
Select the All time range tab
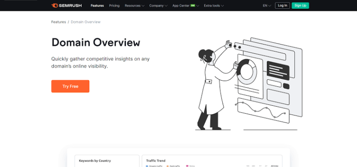click(x=274, y=166)
